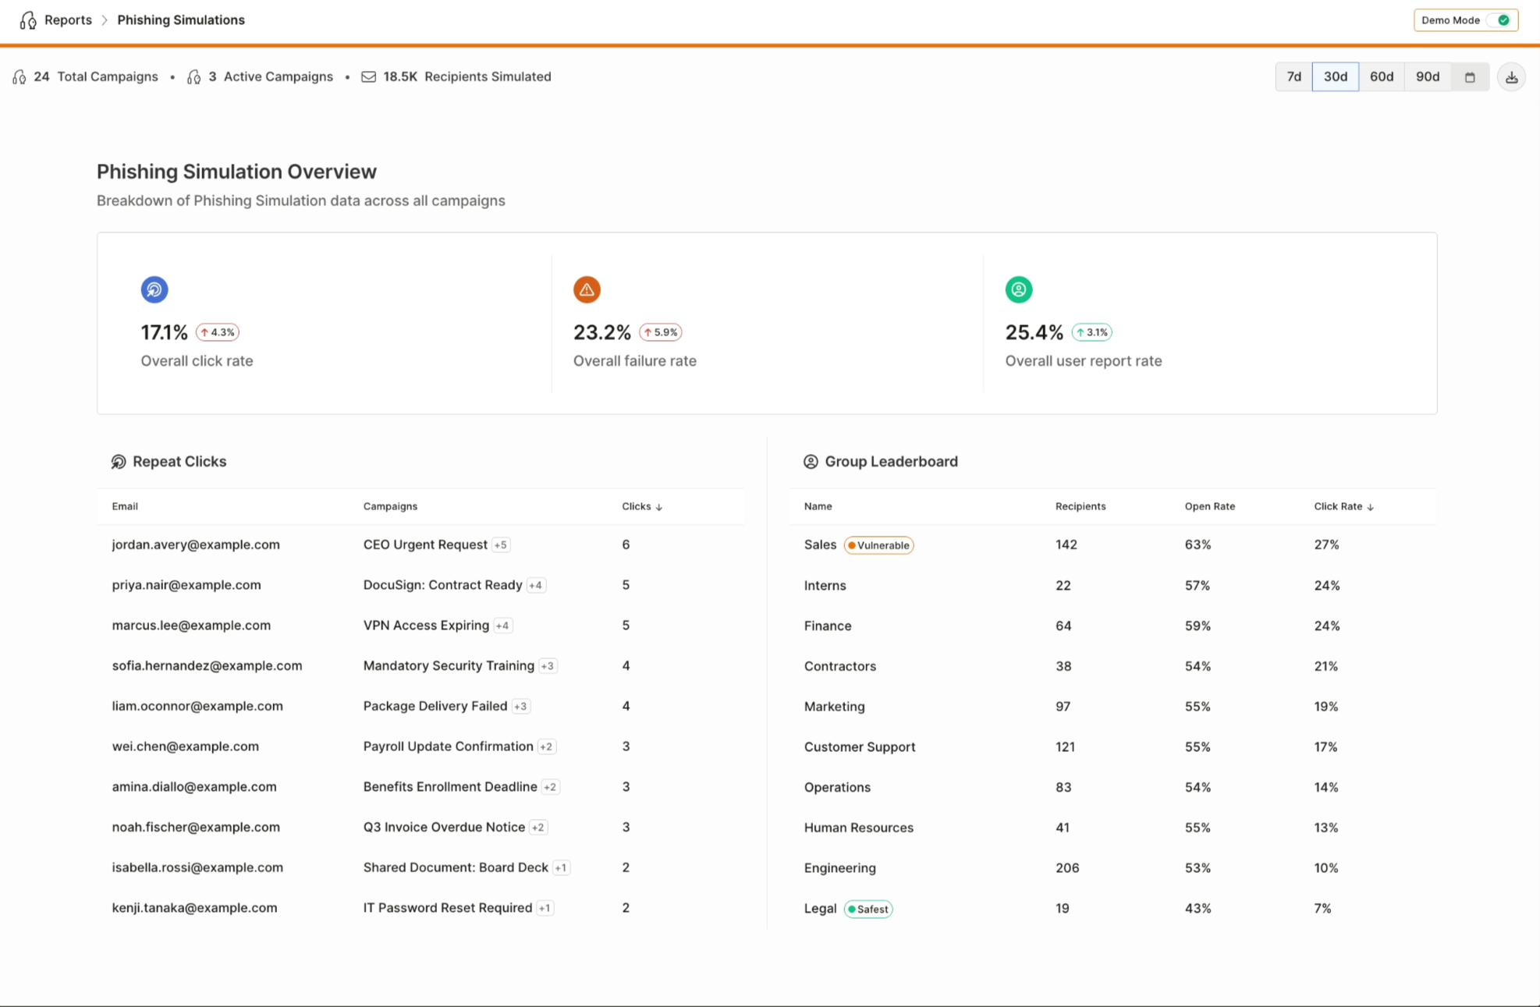Sort the table by Clicks column arrow
The height and width of the screenshot is (1007, 1540).
659,507
